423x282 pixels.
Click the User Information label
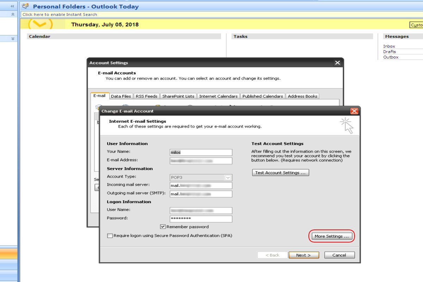(x=127, y=144)
